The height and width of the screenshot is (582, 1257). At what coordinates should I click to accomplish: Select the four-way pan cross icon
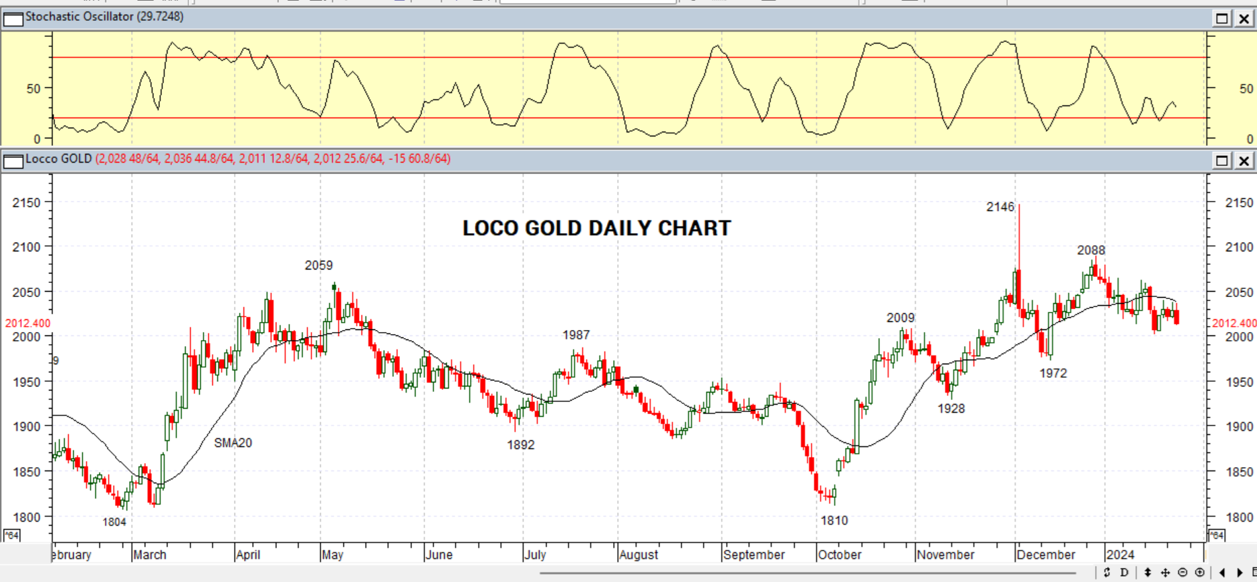pyautogui.click(x=1166, y=573)
